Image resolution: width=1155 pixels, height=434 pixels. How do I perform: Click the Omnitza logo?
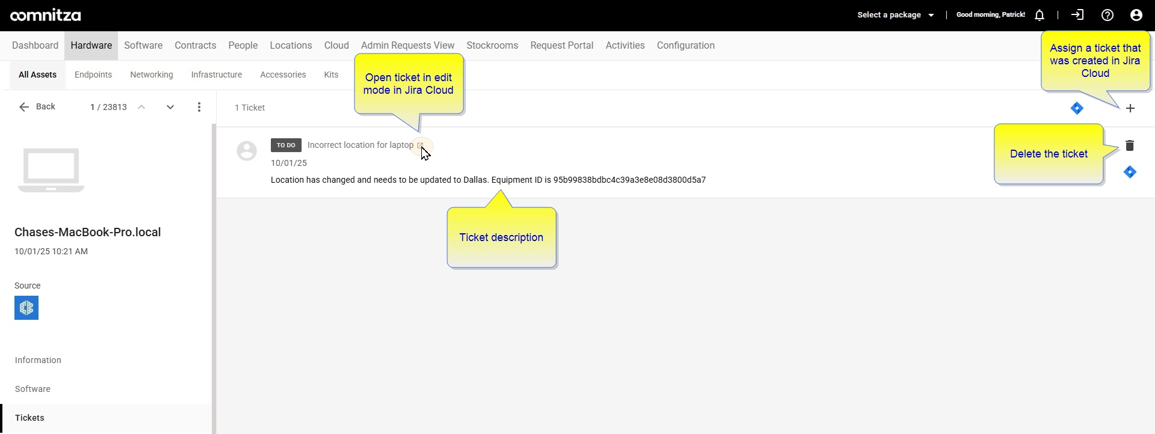[46, 15]
